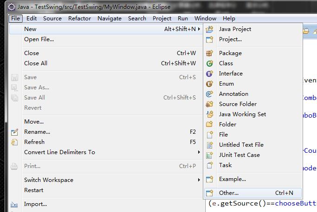317x212 pixels.
Task: Click the Enum icon in the submenu
Action: (x=210, y=84)
